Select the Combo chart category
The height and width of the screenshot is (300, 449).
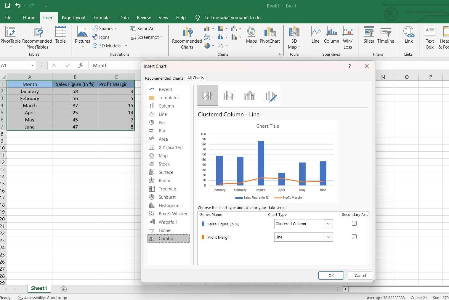(x=169, y=238)
